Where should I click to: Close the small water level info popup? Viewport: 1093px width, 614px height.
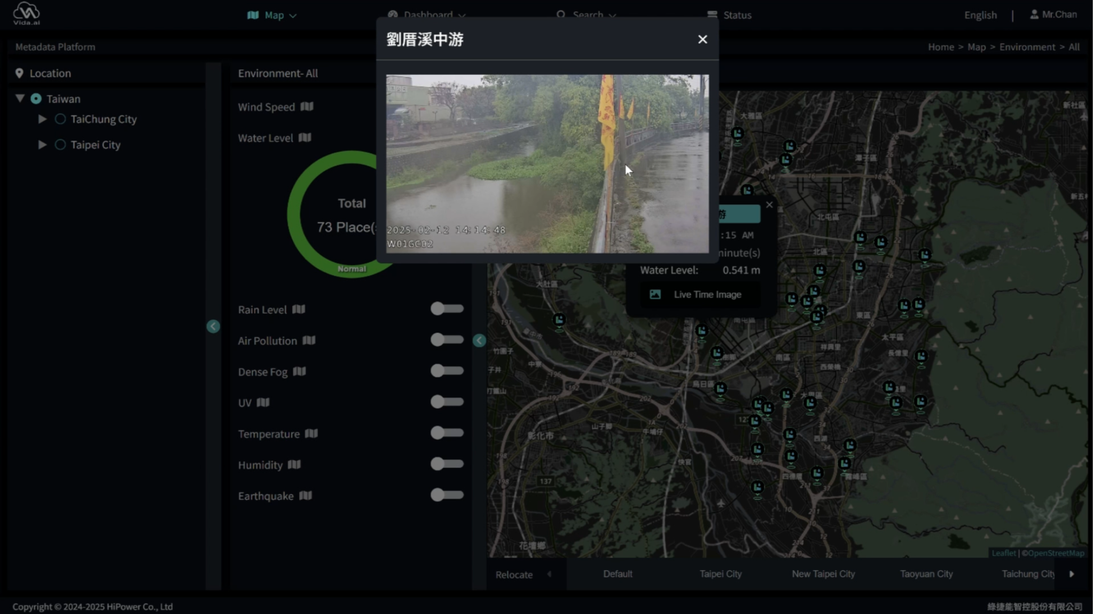click(x=769, y=205)
